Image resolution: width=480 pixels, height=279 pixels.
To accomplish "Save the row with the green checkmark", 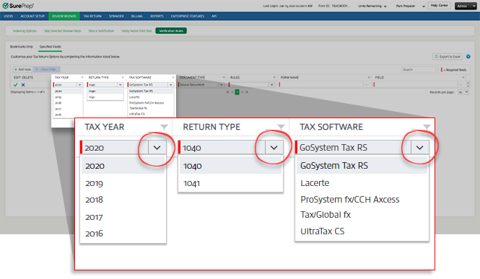I will (x=16, y=84).
